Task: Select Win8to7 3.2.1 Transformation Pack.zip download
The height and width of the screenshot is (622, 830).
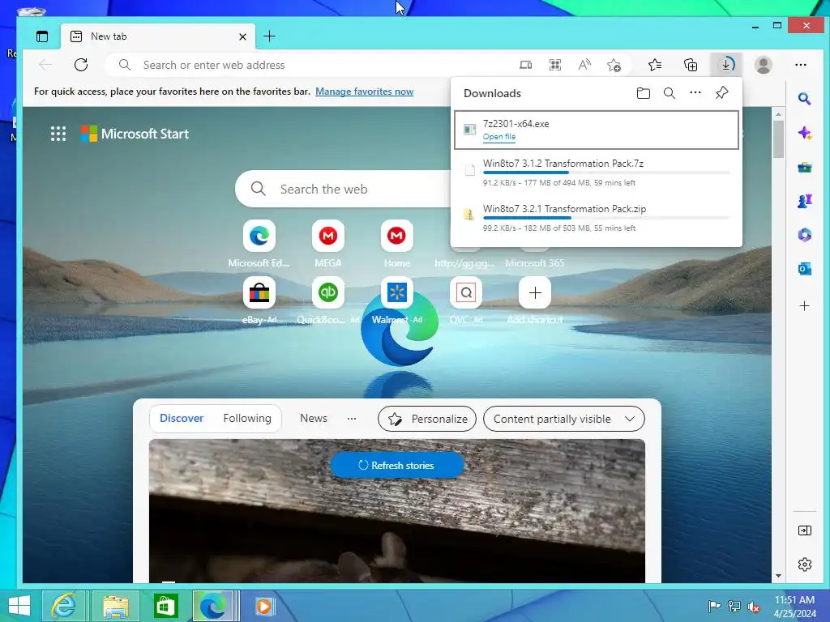Action: tap(597, 218)
